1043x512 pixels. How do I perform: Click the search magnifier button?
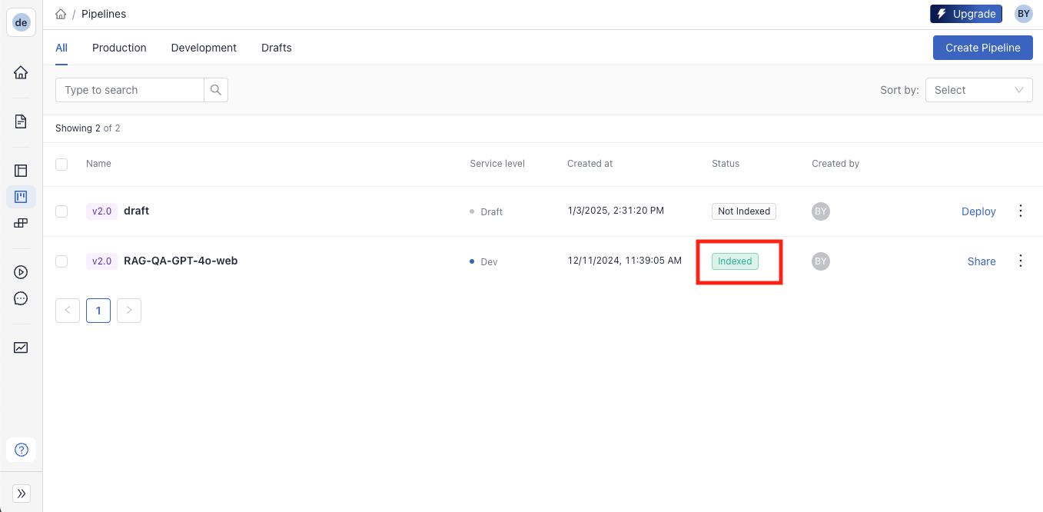pos(216,90)
